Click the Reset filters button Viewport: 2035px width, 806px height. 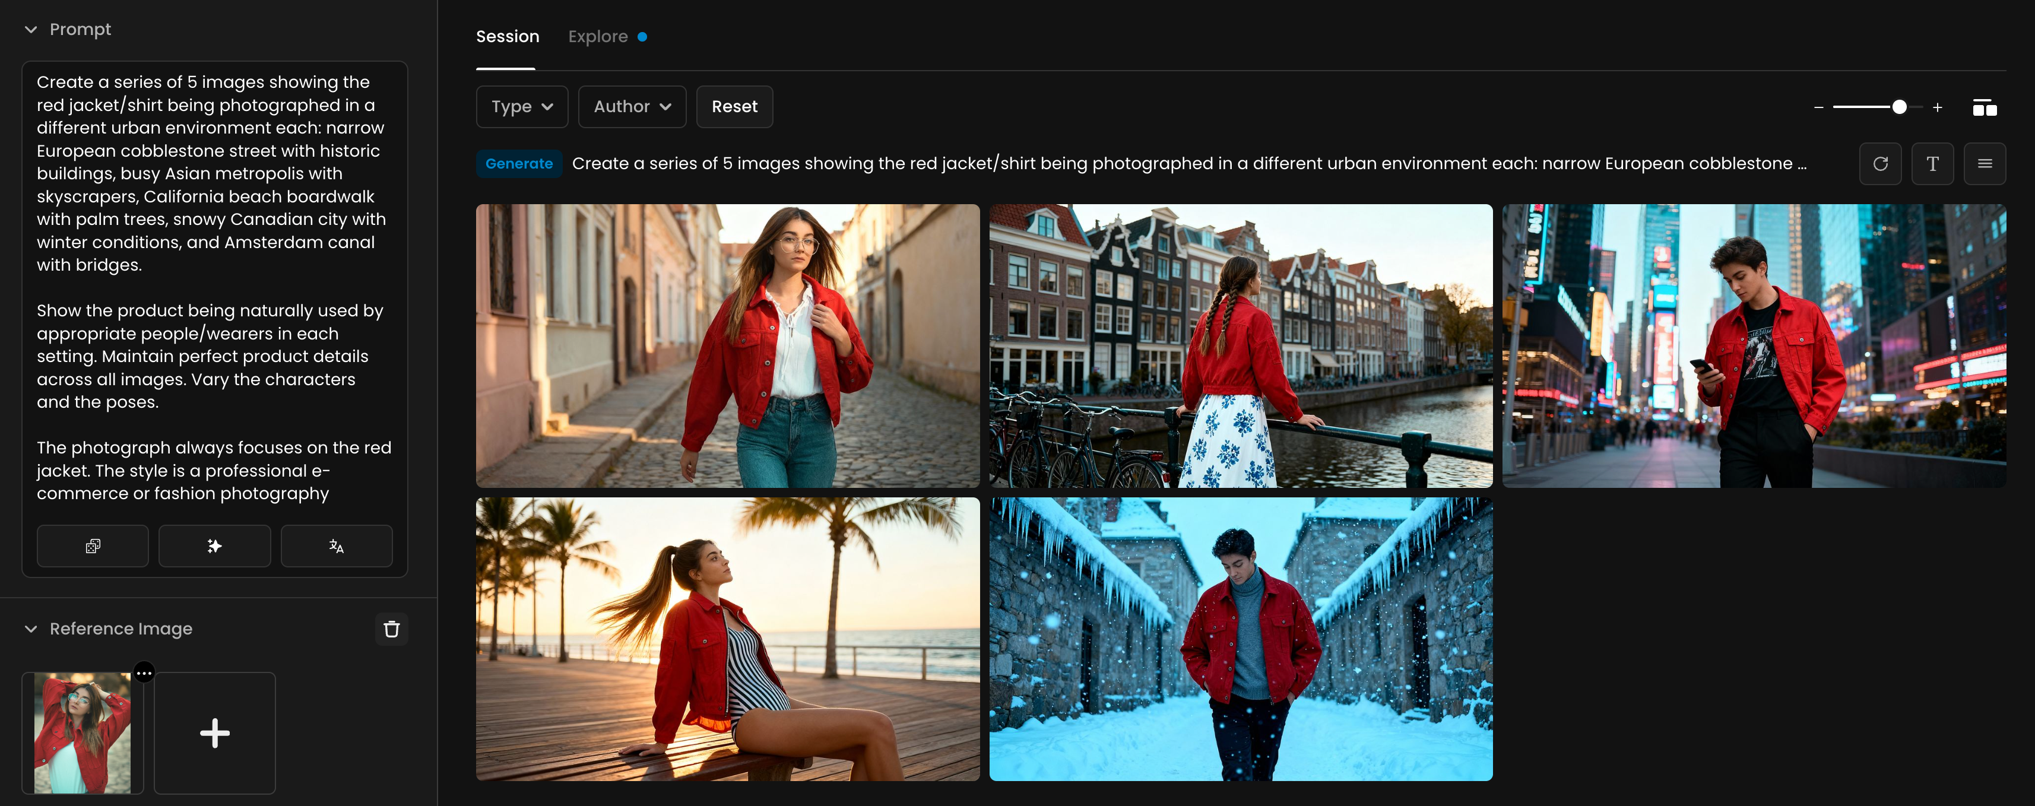pos(734,107)
